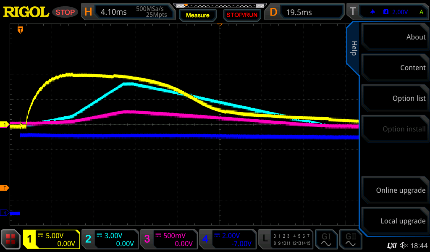Click the GI signal generator icon
This screenshot has height=252, width=430.
(x=326, y=239)
